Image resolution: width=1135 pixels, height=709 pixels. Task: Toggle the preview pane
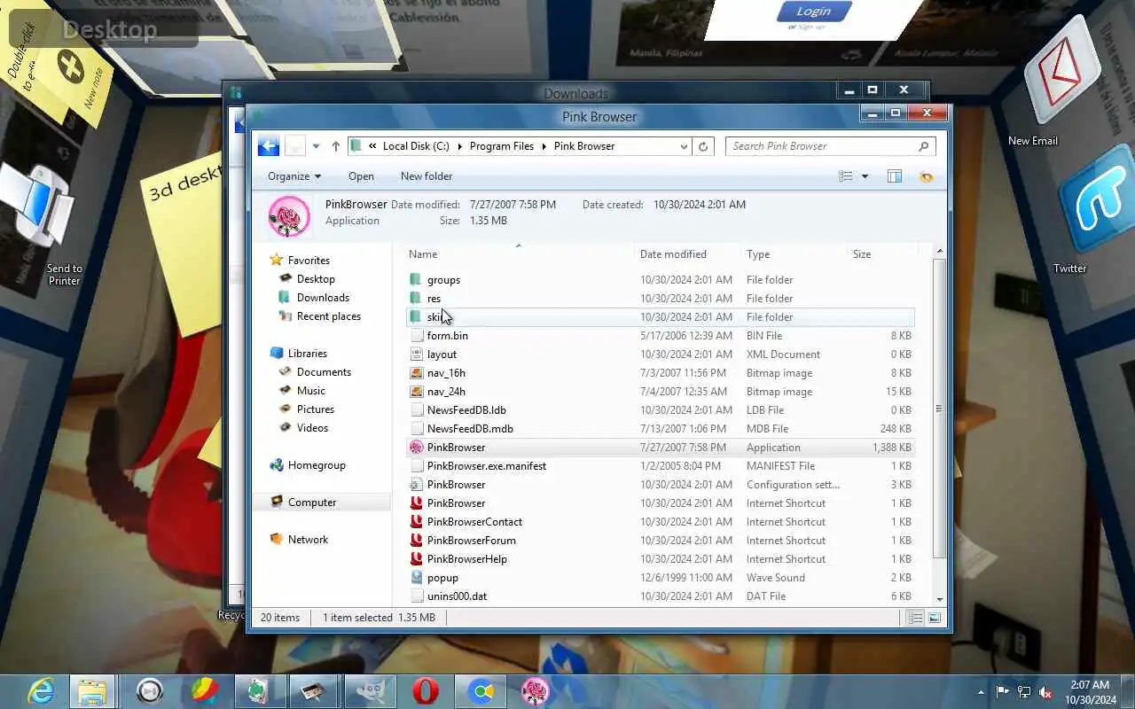pyautogui.click(x=895, y=176)
